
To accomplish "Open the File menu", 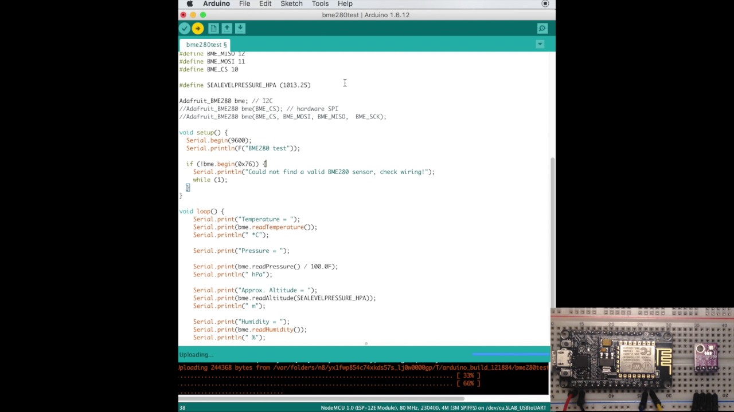I will tap(244, 4).
